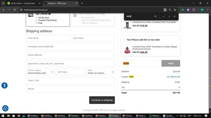Click the Company name (optional) field

(70, 47)
